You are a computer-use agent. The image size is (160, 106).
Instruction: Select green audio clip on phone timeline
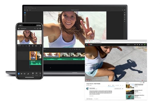pos(35,63)
